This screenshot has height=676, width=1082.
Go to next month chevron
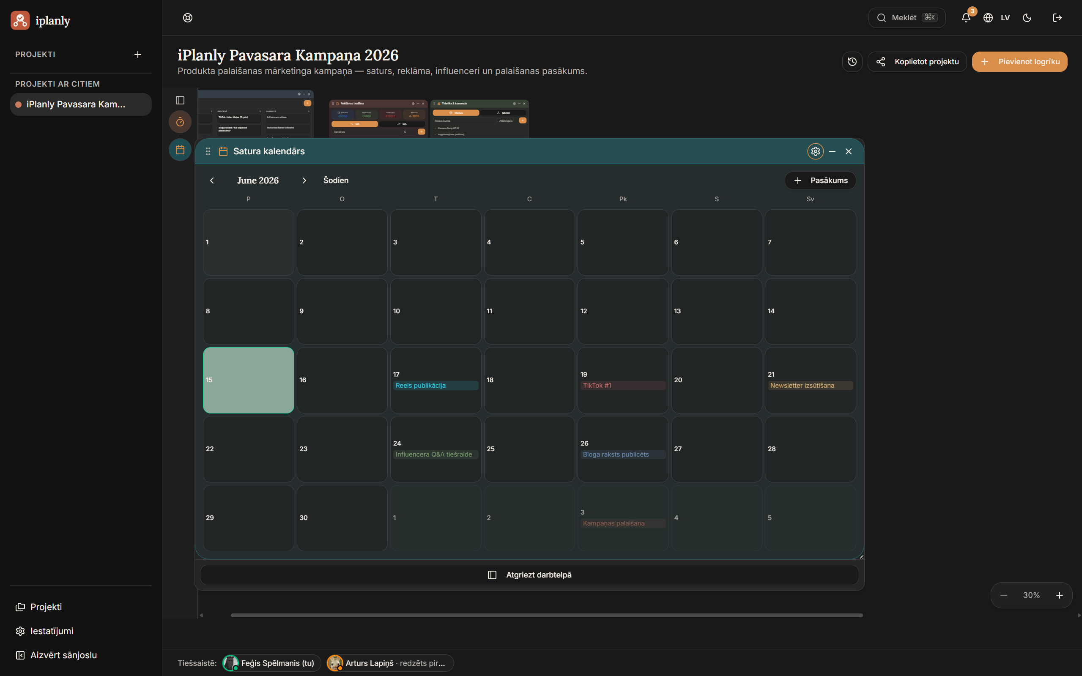304,180
